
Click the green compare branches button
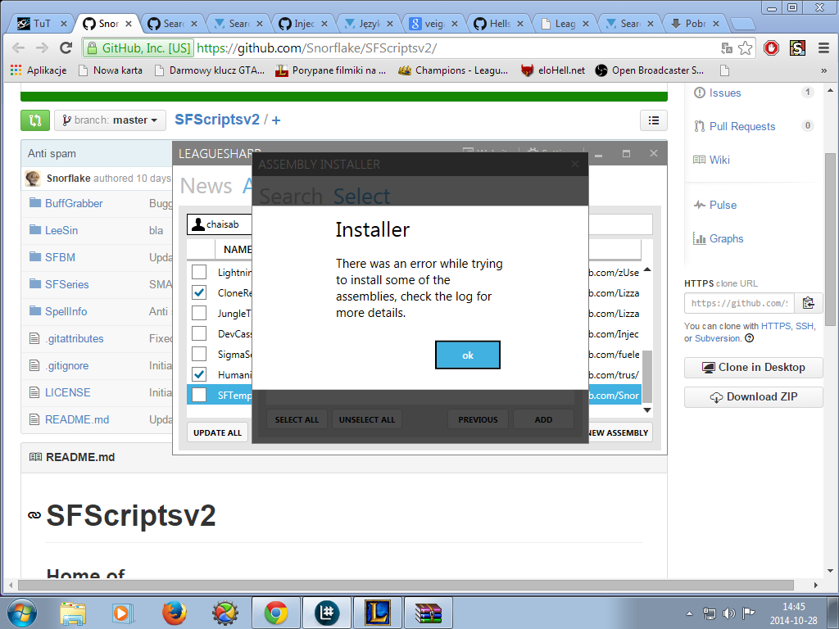35,120
